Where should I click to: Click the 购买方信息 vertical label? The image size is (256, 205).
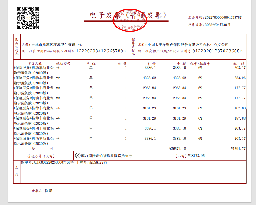pos(17,47)
